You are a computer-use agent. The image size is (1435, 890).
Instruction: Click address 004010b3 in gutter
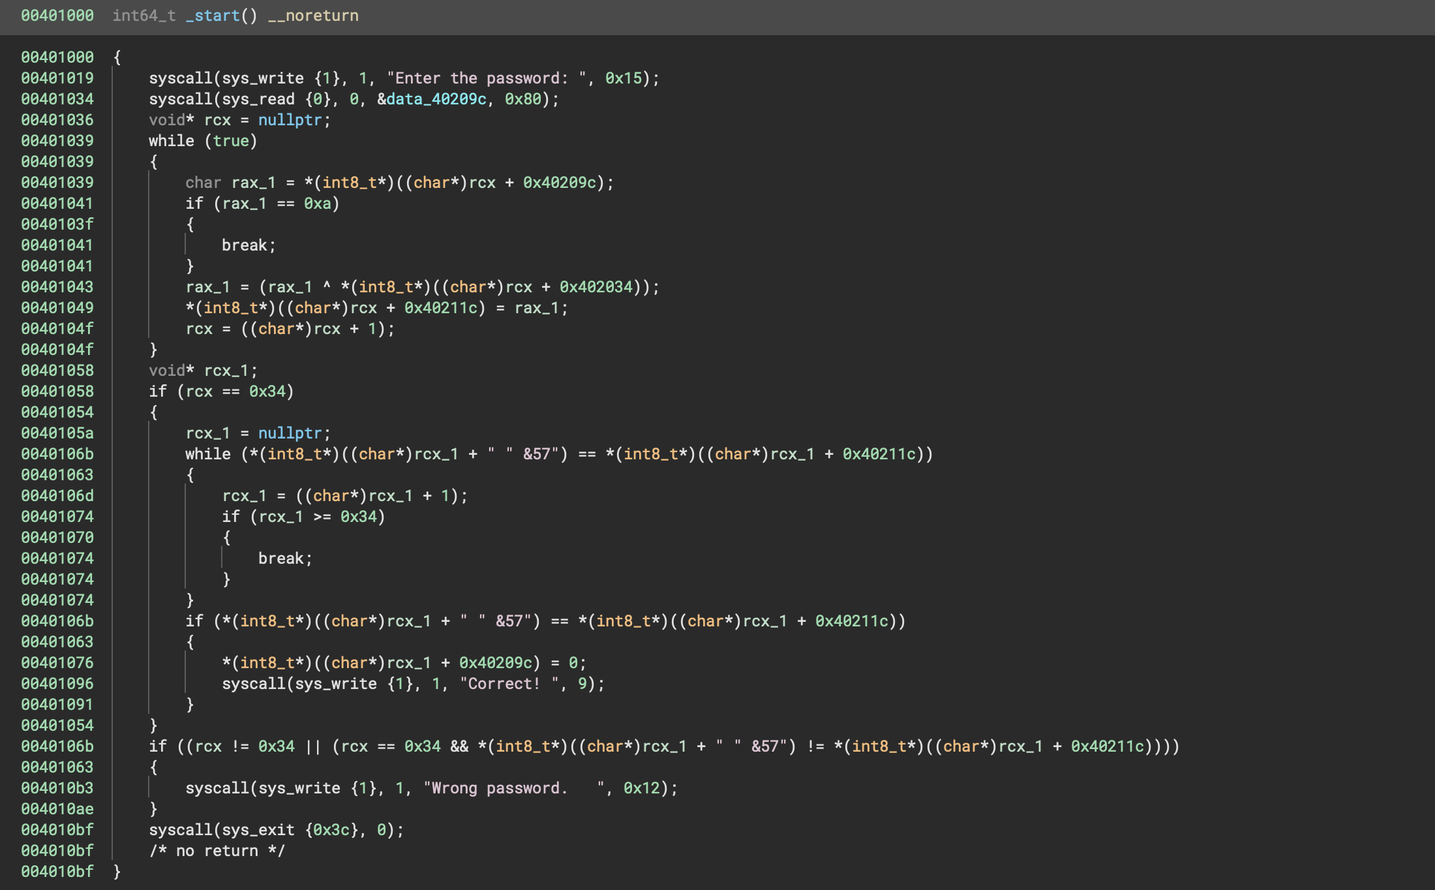pyautogui.click(x=57, y=788)
